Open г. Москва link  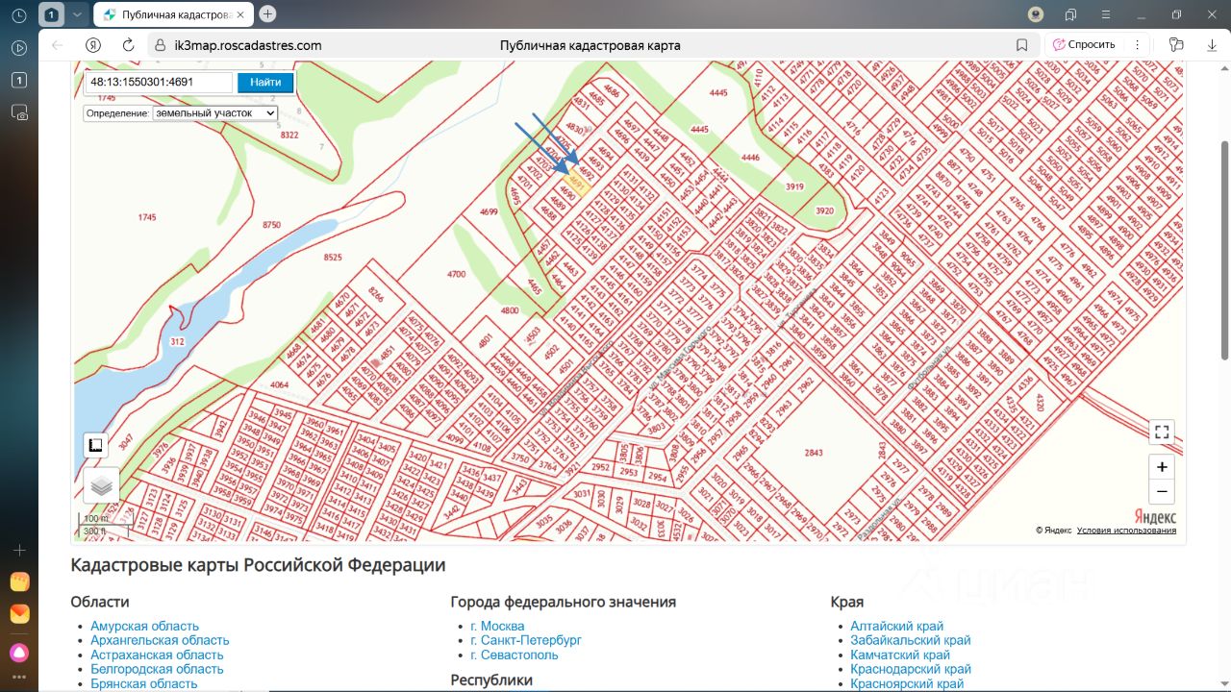pos(497,627)
